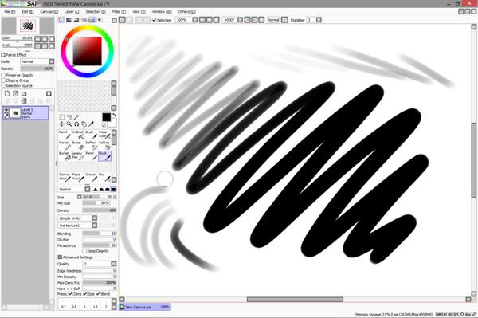The height and width of the screenshot is (318, 478).
Task: Select the Blur tool
Action: [x=104, y=177]
